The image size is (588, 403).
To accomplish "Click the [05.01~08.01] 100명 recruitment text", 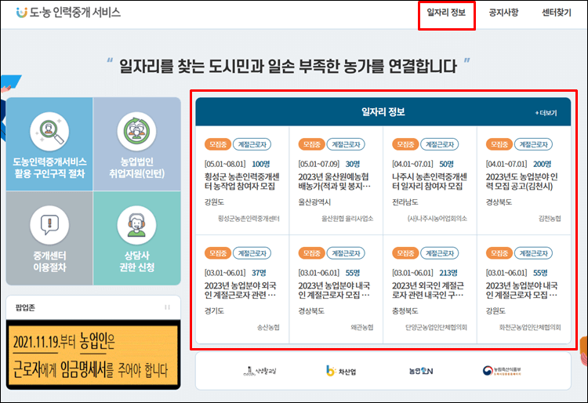I will 237,164.
